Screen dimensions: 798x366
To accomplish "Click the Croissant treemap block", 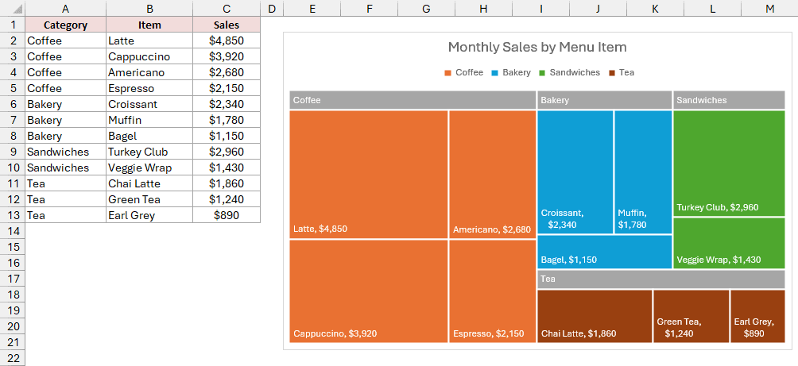I will click(x=575, y=171).
